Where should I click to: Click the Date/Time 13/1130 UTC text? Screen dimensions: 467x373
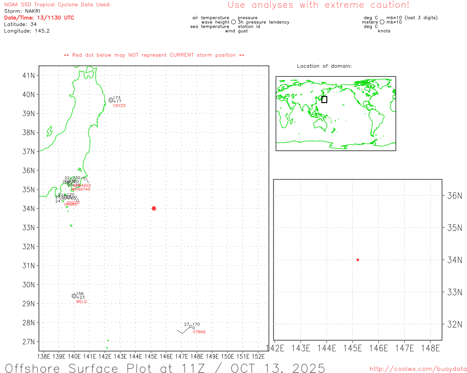pyautogui.click(x=39, y=18)
